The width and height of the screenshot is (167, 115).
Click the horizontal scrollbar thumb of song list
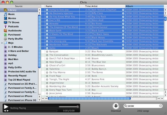[89, 98]
